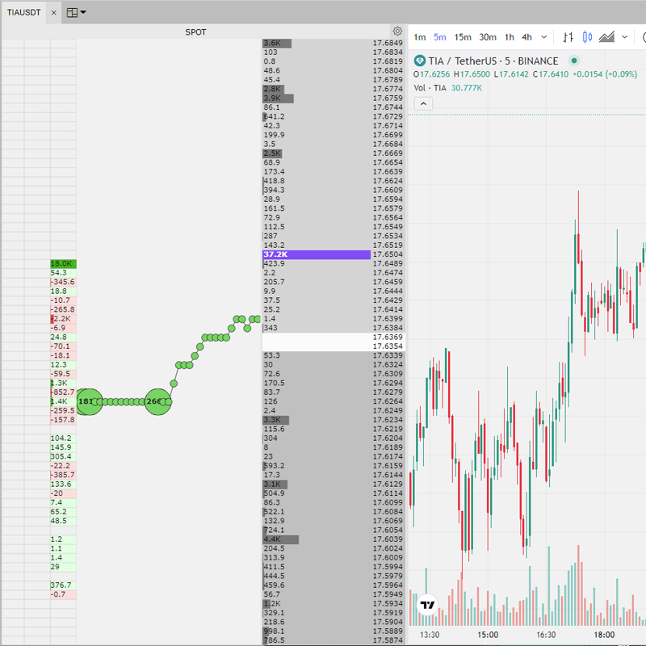The width and height of the screenshot is (646, 646).
Task: Expand the timeframe list dropdown arrow
Action: [x=544, y=37]
